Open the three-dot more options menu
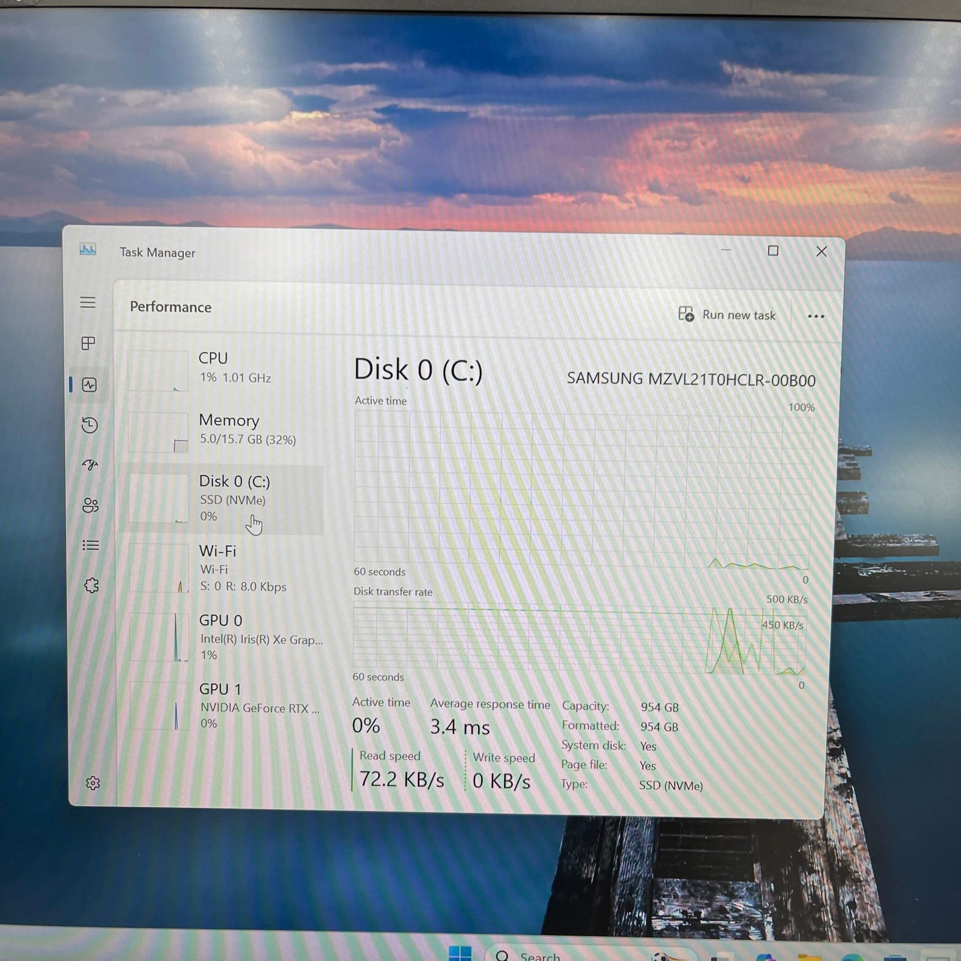 pos(816,316)
